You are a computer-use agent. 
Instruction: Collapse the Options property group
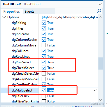[x=4, y=17]
